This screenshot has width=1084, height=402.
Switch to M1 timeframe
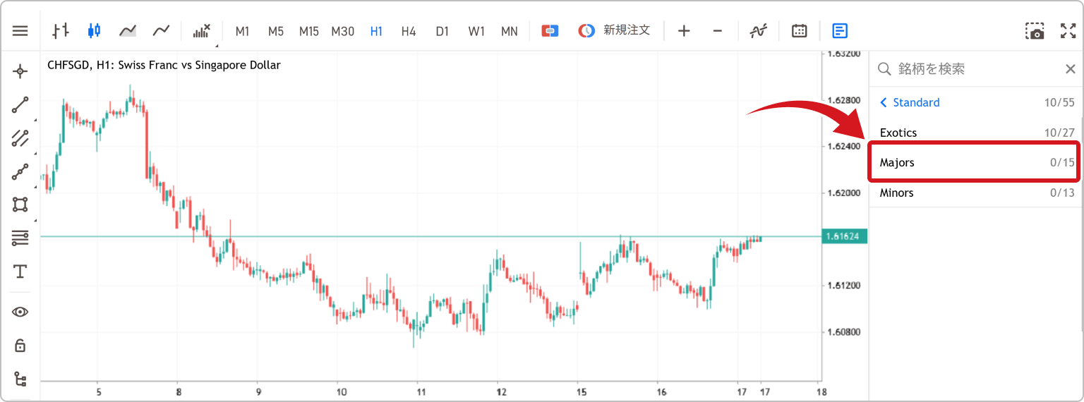[x=243, y=31]
